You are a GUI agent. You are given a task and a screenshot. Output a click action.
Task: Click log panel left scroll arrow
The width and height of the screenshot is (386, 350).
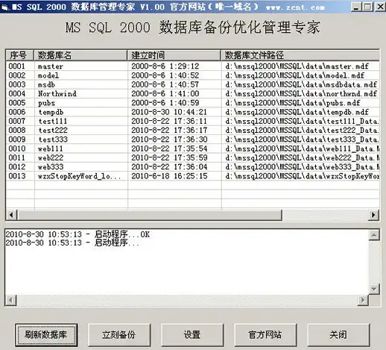pos(10,300)
